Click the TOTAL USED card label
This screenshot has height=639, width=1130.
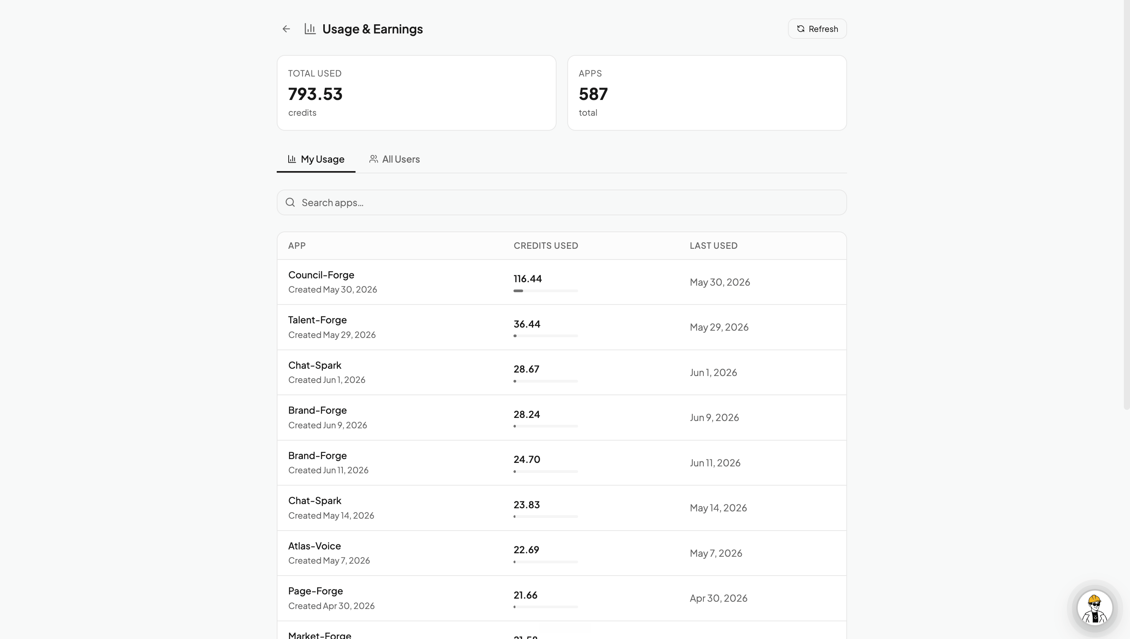pyautogui.click(x=314, y=74)
